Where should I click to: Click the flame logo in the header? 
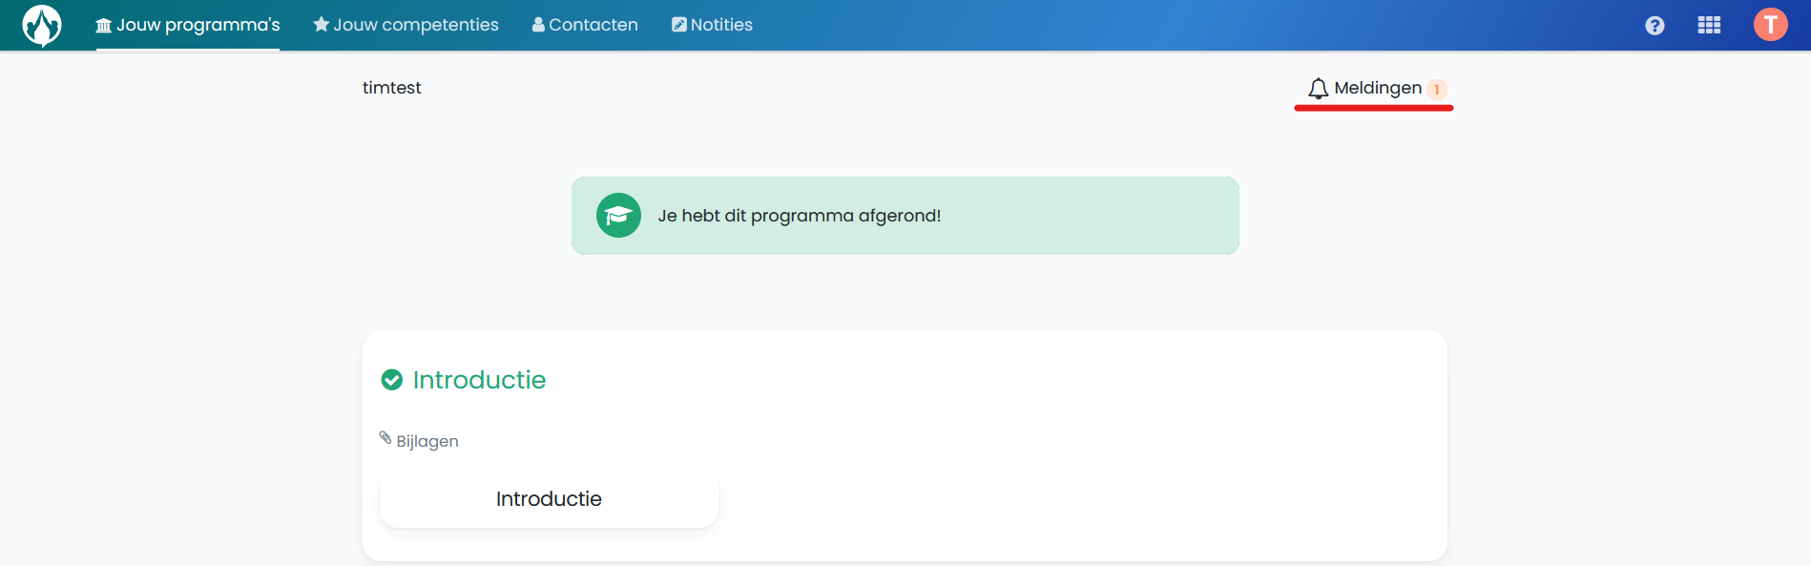42,25
